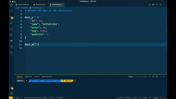Click the open changes icon in editor toolbar
Image resolution: width=176 pixels, height=99 pixels.
click(150, 4)
